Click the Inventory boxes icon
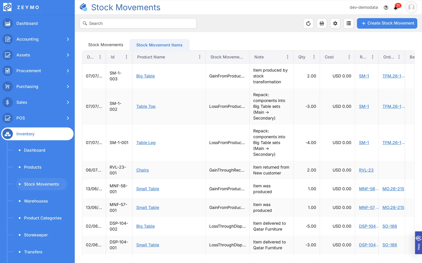Screen dimensions: 422x263 pyautogui.click(x=8, y=134)
